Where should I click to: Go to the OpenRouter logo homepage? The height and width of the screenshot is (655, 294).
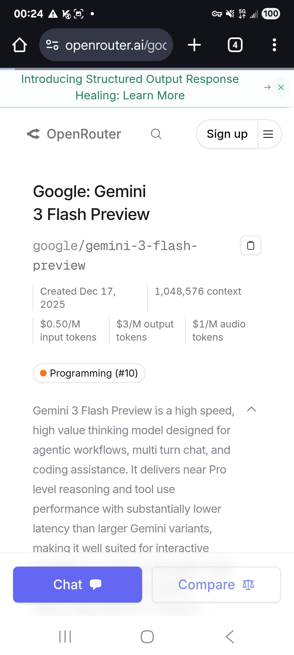74,134
